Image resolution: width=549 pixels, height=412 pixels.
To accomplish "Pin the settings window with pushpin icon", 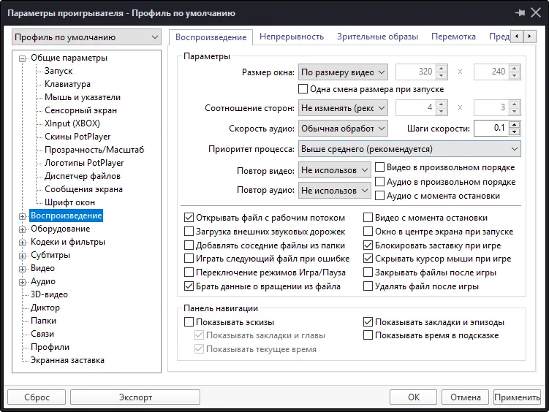I will 520,13.
